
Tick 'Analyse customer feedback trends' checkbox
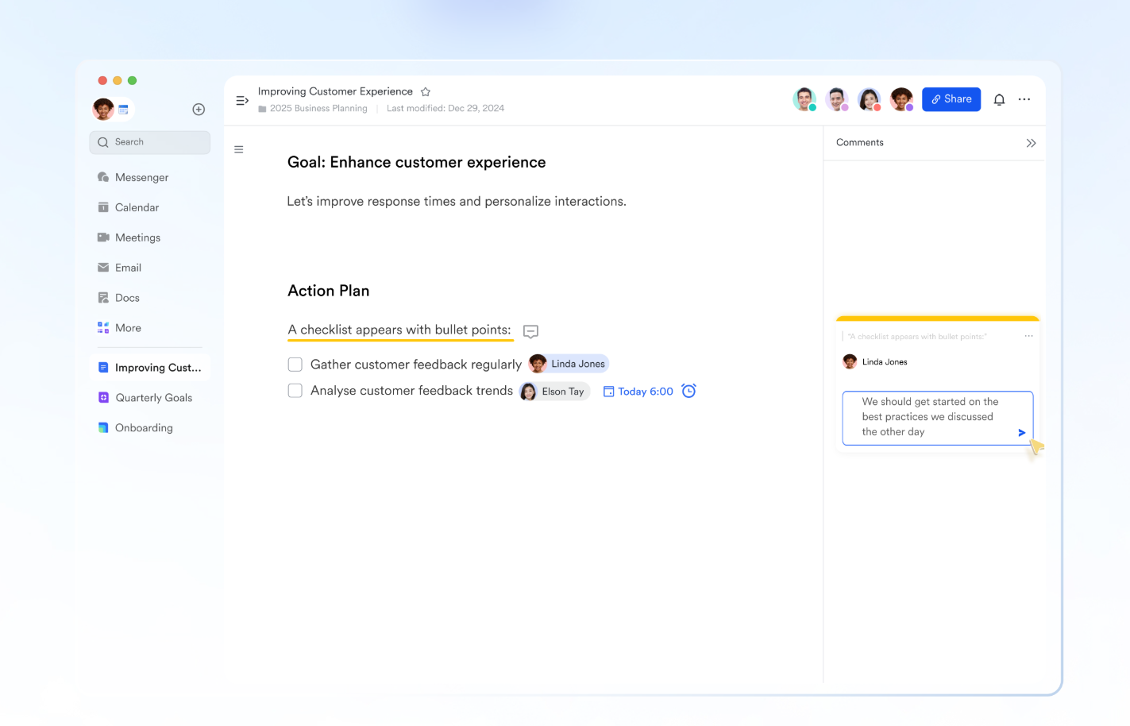(295, 391)
